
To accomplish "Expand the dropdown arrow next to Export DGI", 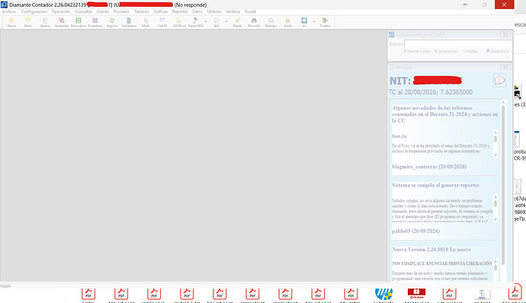I will (206, 22).
